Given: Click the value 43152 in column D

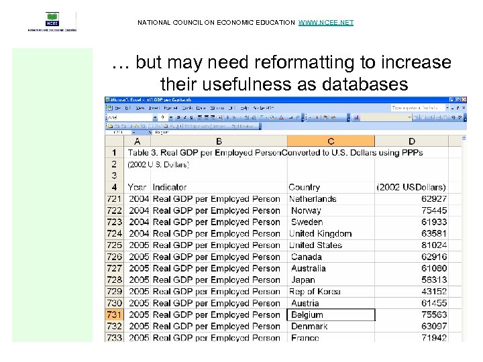Looking at the screenshot, I should (411, 292).
